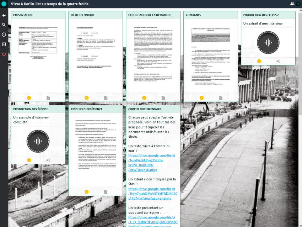Open info for the PRESENTATION card
The width and height of the screenshot is (302, 227).
(29, 98)
